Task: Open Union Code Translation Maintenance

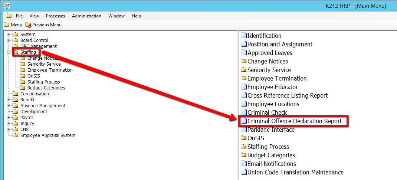Action: point(295,172)
